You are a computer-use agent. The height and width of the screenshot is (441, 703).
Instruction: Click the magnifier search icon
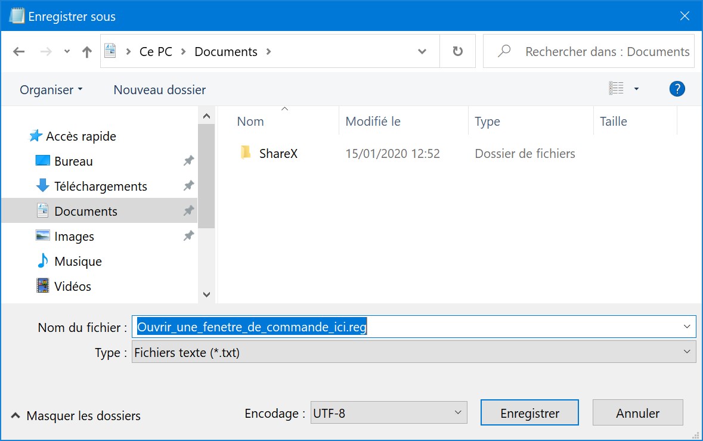tap(504, 51)
